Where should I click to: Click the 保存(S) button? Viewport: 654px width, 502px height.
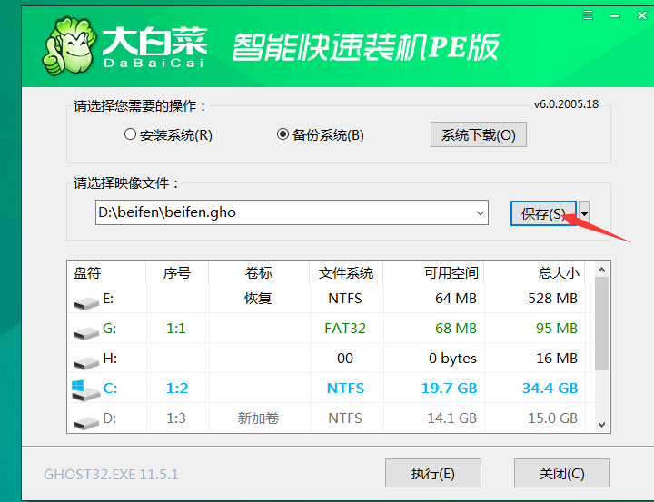(543, 213)
